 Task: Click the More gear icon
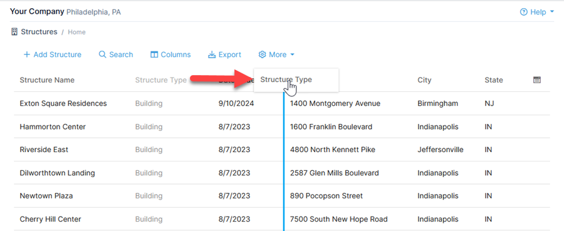tap(262, 54)
